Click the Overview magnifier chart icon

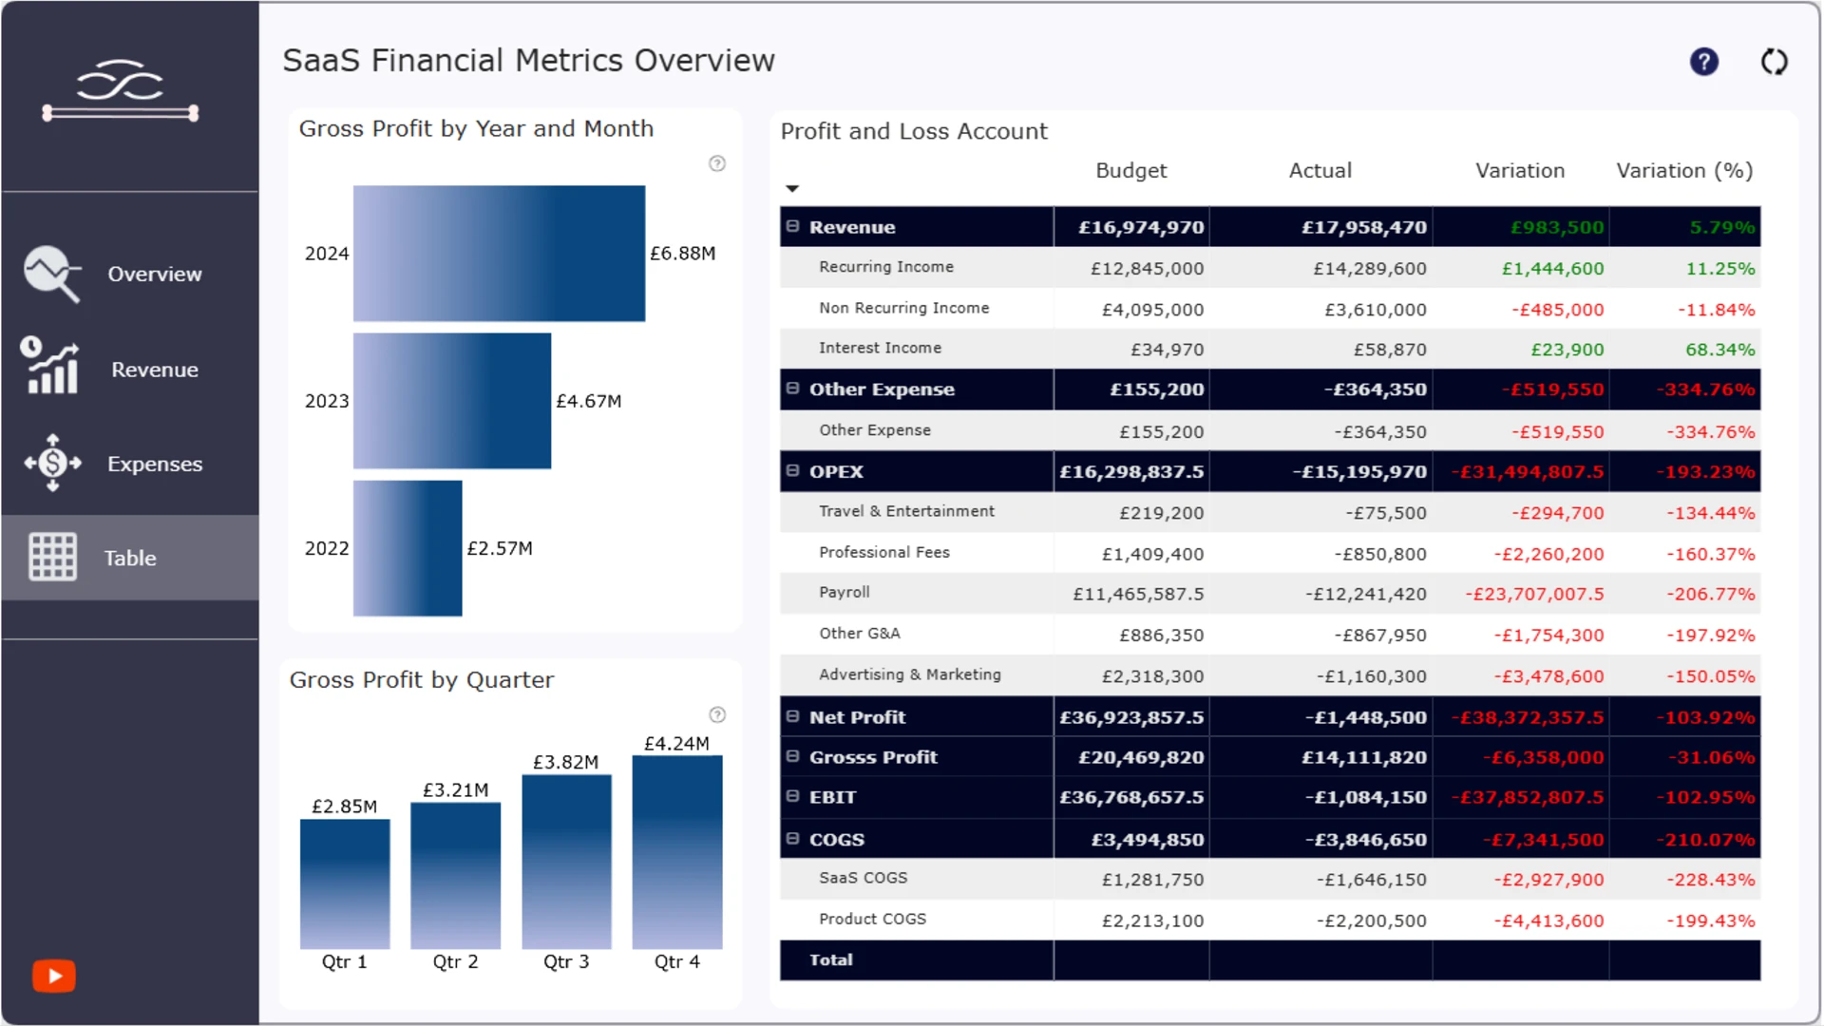pyautogui.click(x=52, y=274)
